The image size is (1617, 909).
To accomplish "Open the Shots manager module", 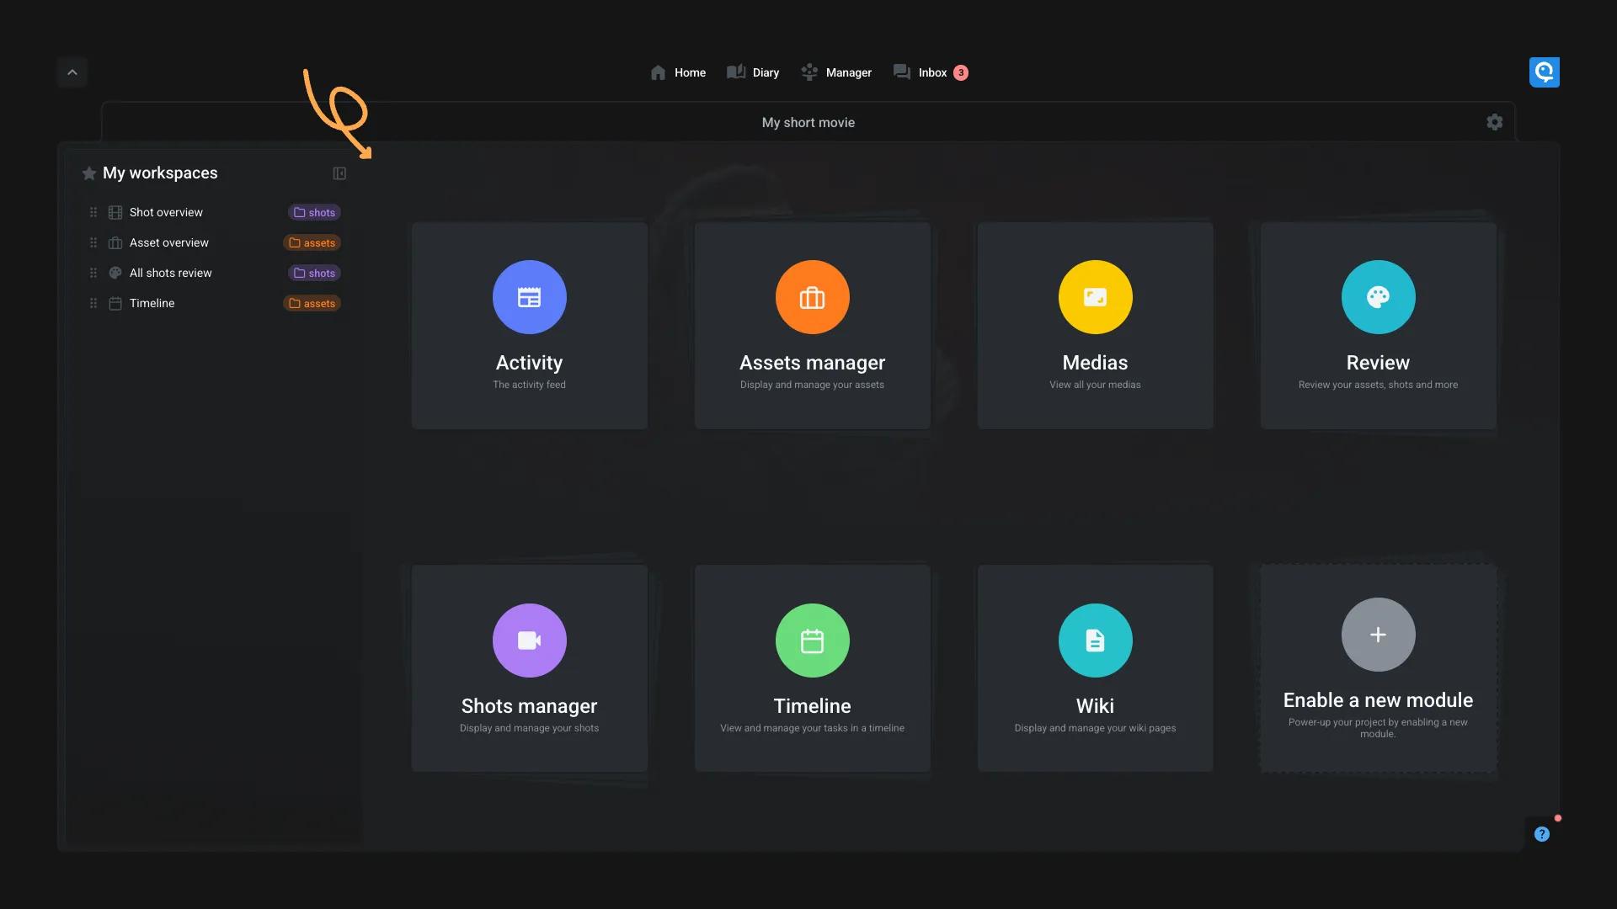I will tap(529, 667).
